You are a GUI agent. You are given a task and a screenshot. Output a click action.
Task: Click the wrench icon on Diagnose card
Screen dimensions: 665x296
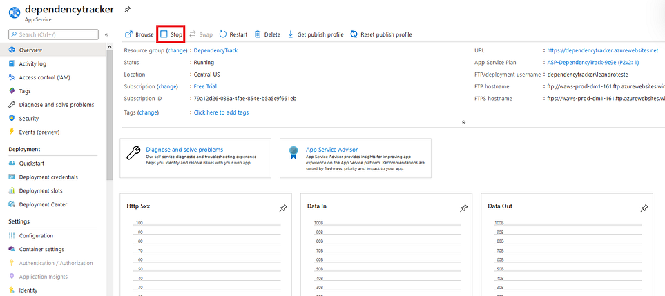[133, 153]
